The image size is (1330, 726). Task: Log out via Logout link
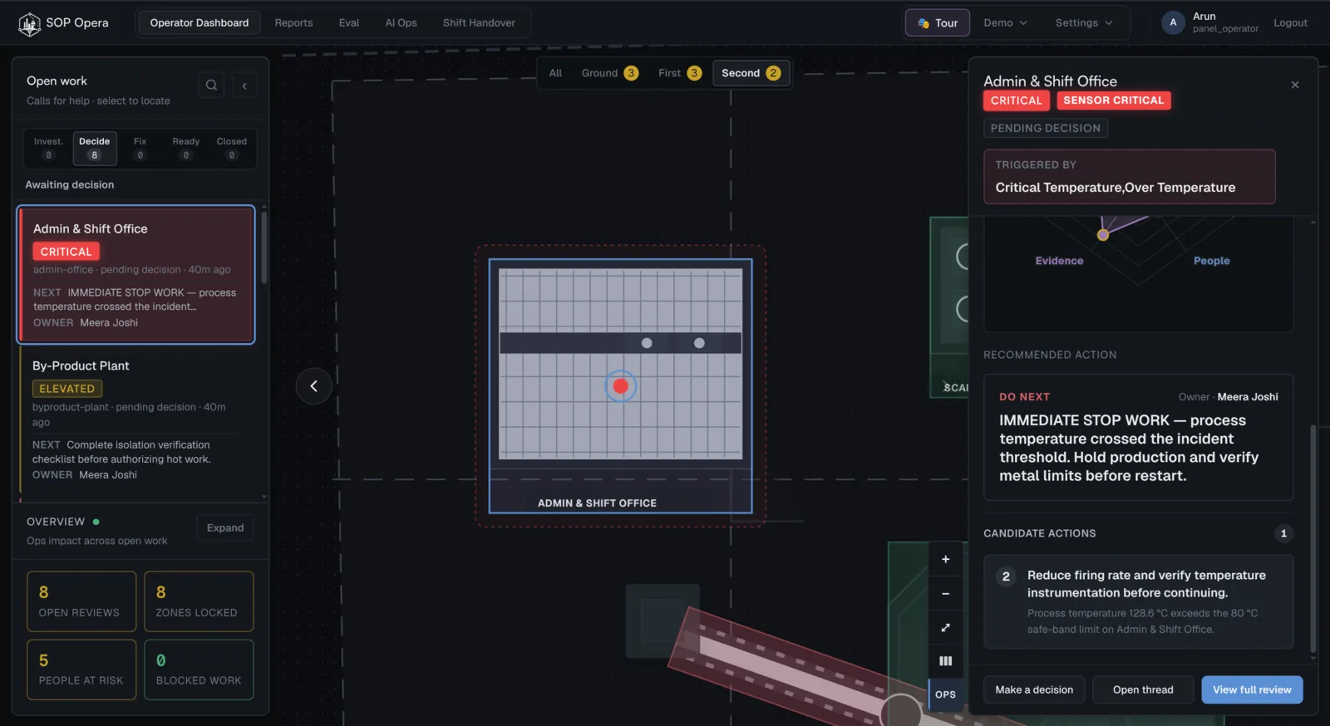click(x=1290, y=23)
